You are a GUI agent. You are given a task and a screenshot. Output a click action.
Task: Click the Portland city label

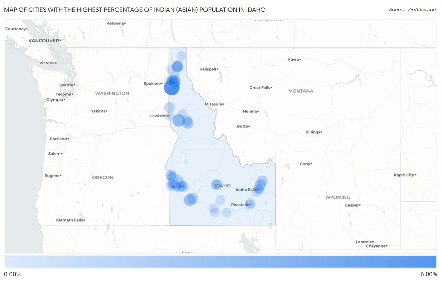point(59,139)
